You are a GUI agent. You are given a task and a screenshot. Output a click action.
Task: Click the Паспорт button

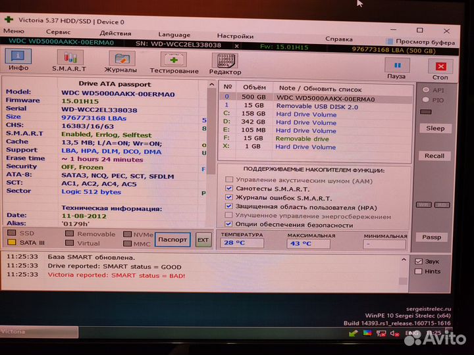tap(173, 240)
